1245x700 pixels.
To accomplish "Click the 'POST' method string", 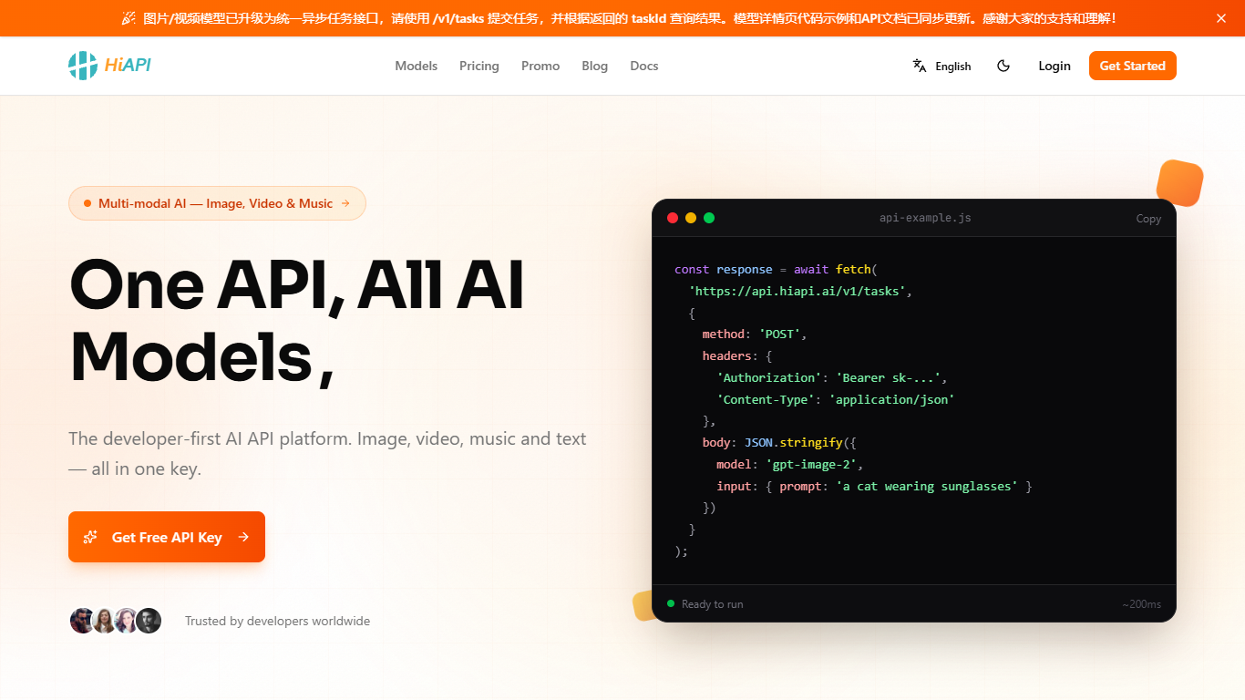I will pos(779,335).
